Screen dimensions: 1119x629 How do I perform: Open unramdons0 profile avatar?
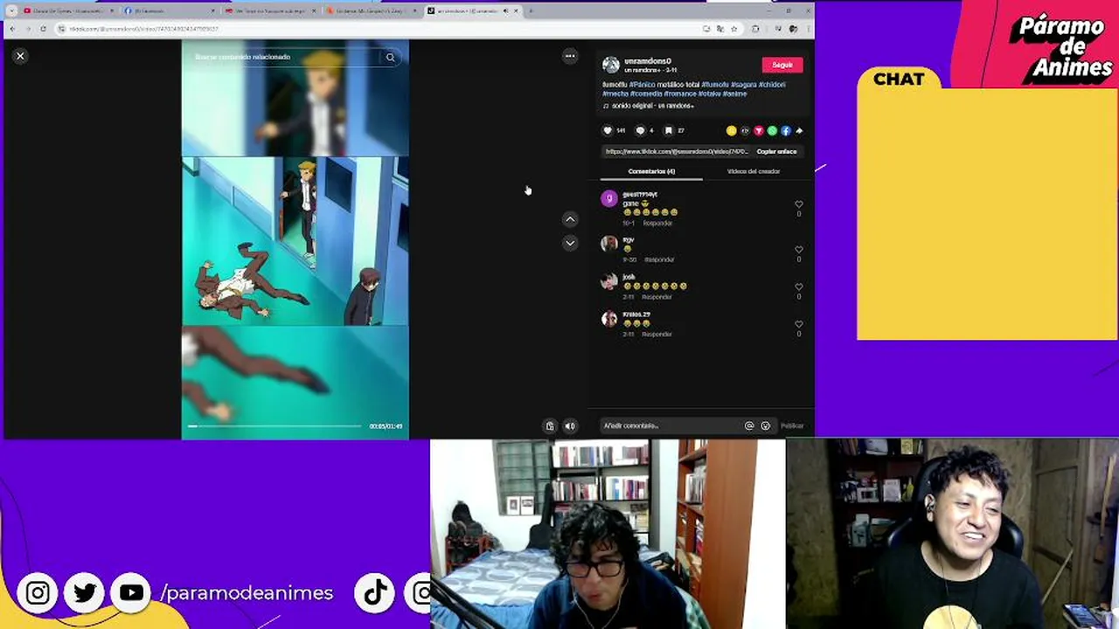click(611, 66)
